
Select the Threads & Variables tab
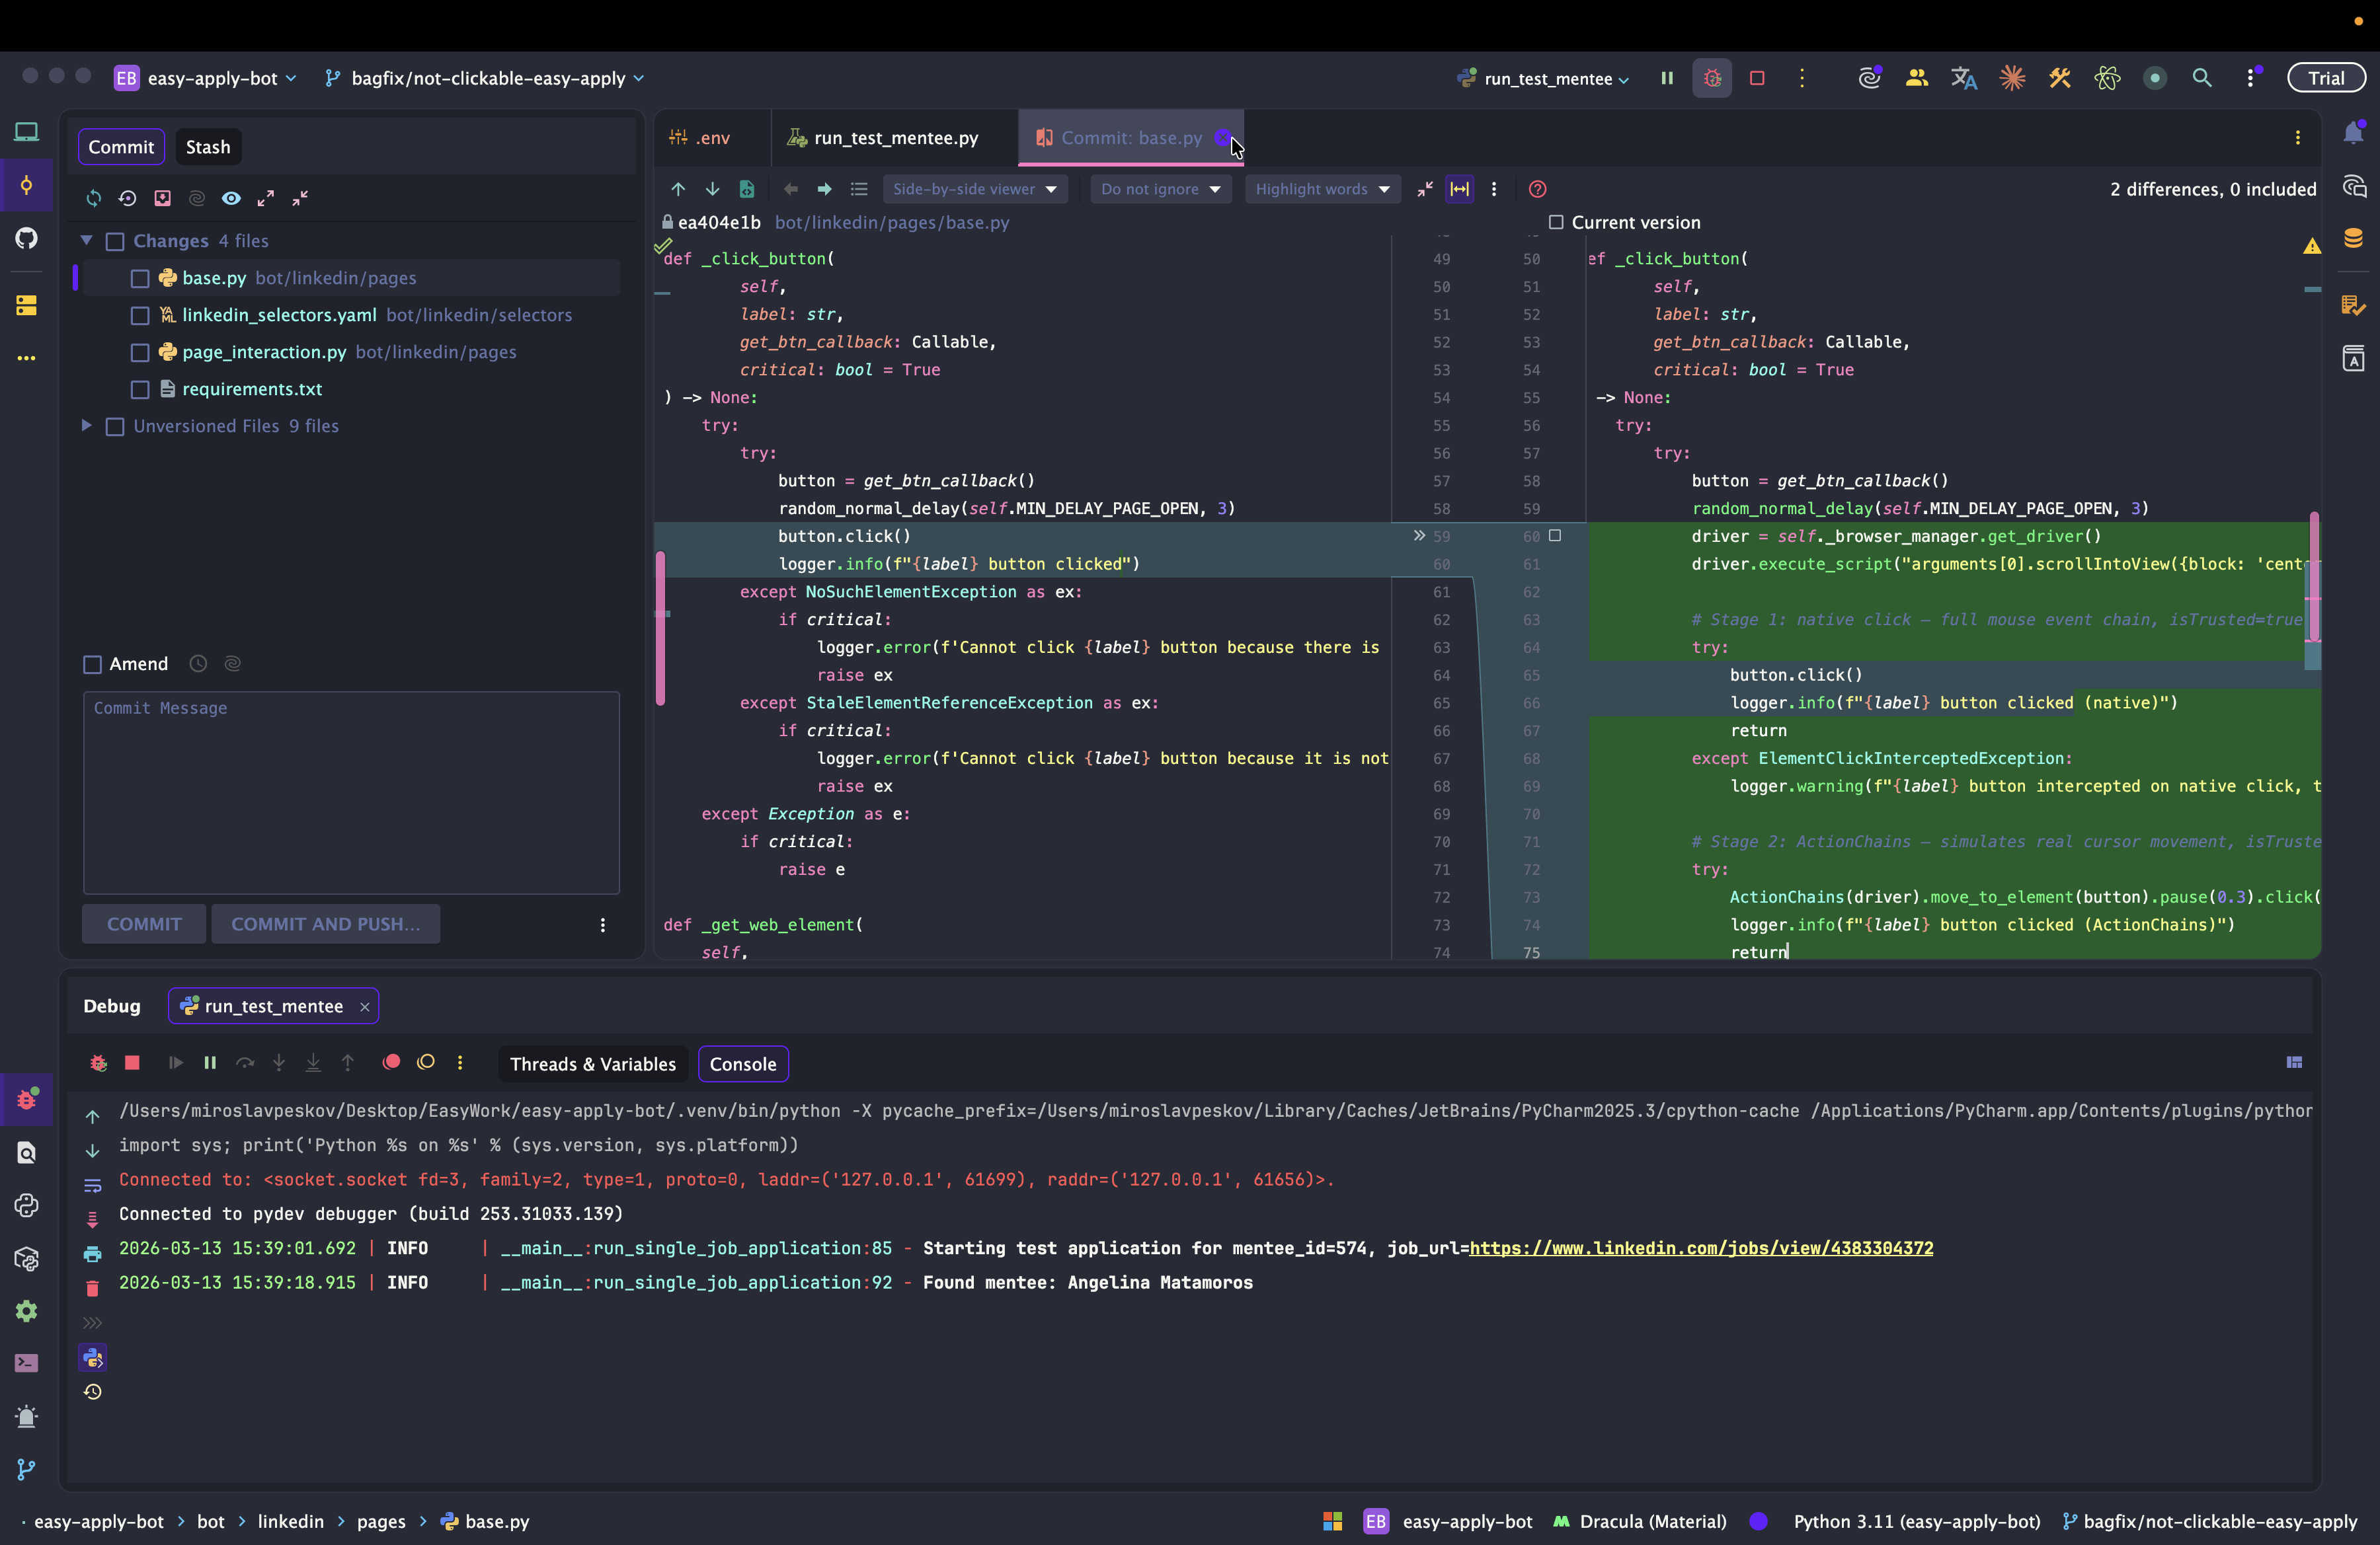[x=592, y=1063]
